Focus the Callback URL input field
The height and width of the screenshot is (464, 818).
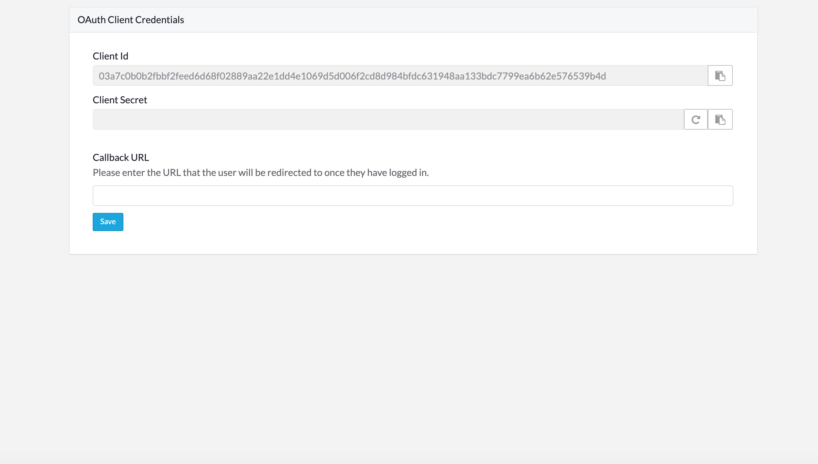coord(413,196)
